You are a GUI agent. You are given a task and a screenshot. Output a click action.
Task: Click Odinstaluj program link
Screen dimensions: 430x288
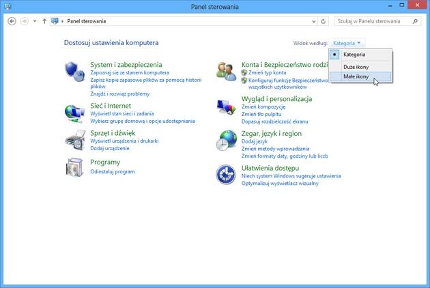click(x=113, y=172)
